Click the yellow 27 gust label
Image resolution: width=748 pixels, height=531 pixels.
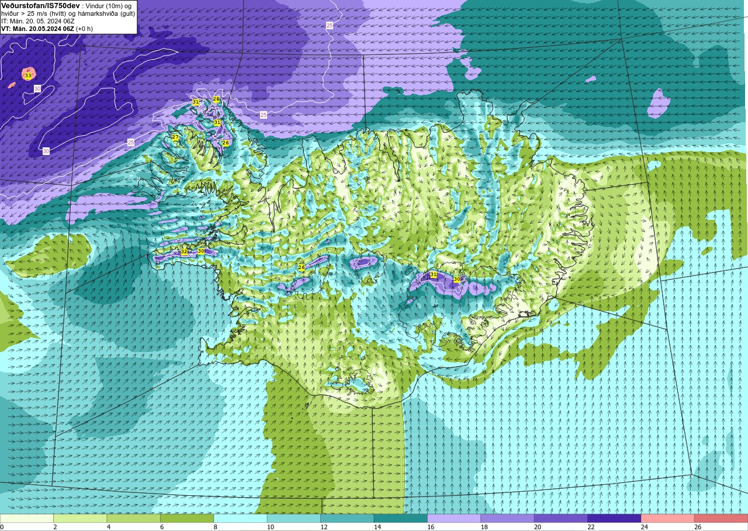175,137
